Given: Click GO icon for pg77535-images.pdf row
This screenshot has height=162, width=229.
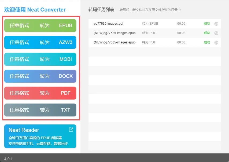Looking at the screenshot, I should [x=216, y=24].
